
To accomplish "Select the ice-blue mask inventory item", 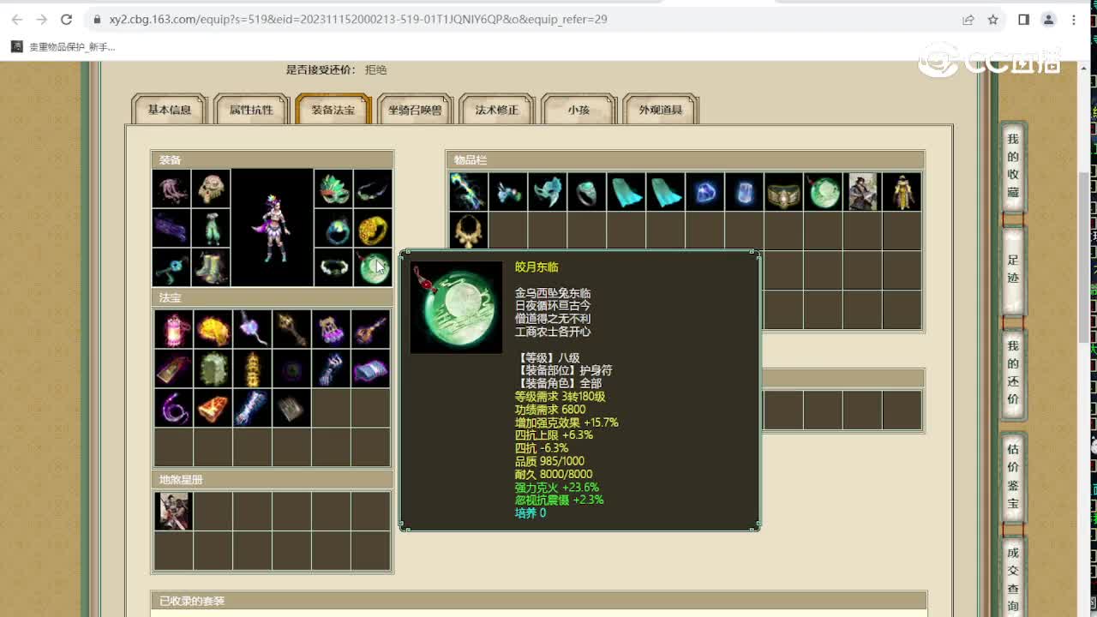I will [547, 191].
